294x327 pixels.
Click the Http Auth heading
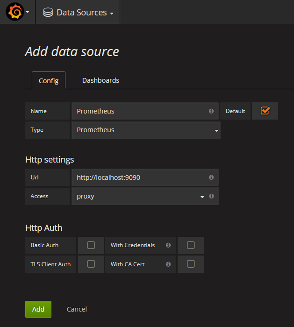click(x=44, y=228)
